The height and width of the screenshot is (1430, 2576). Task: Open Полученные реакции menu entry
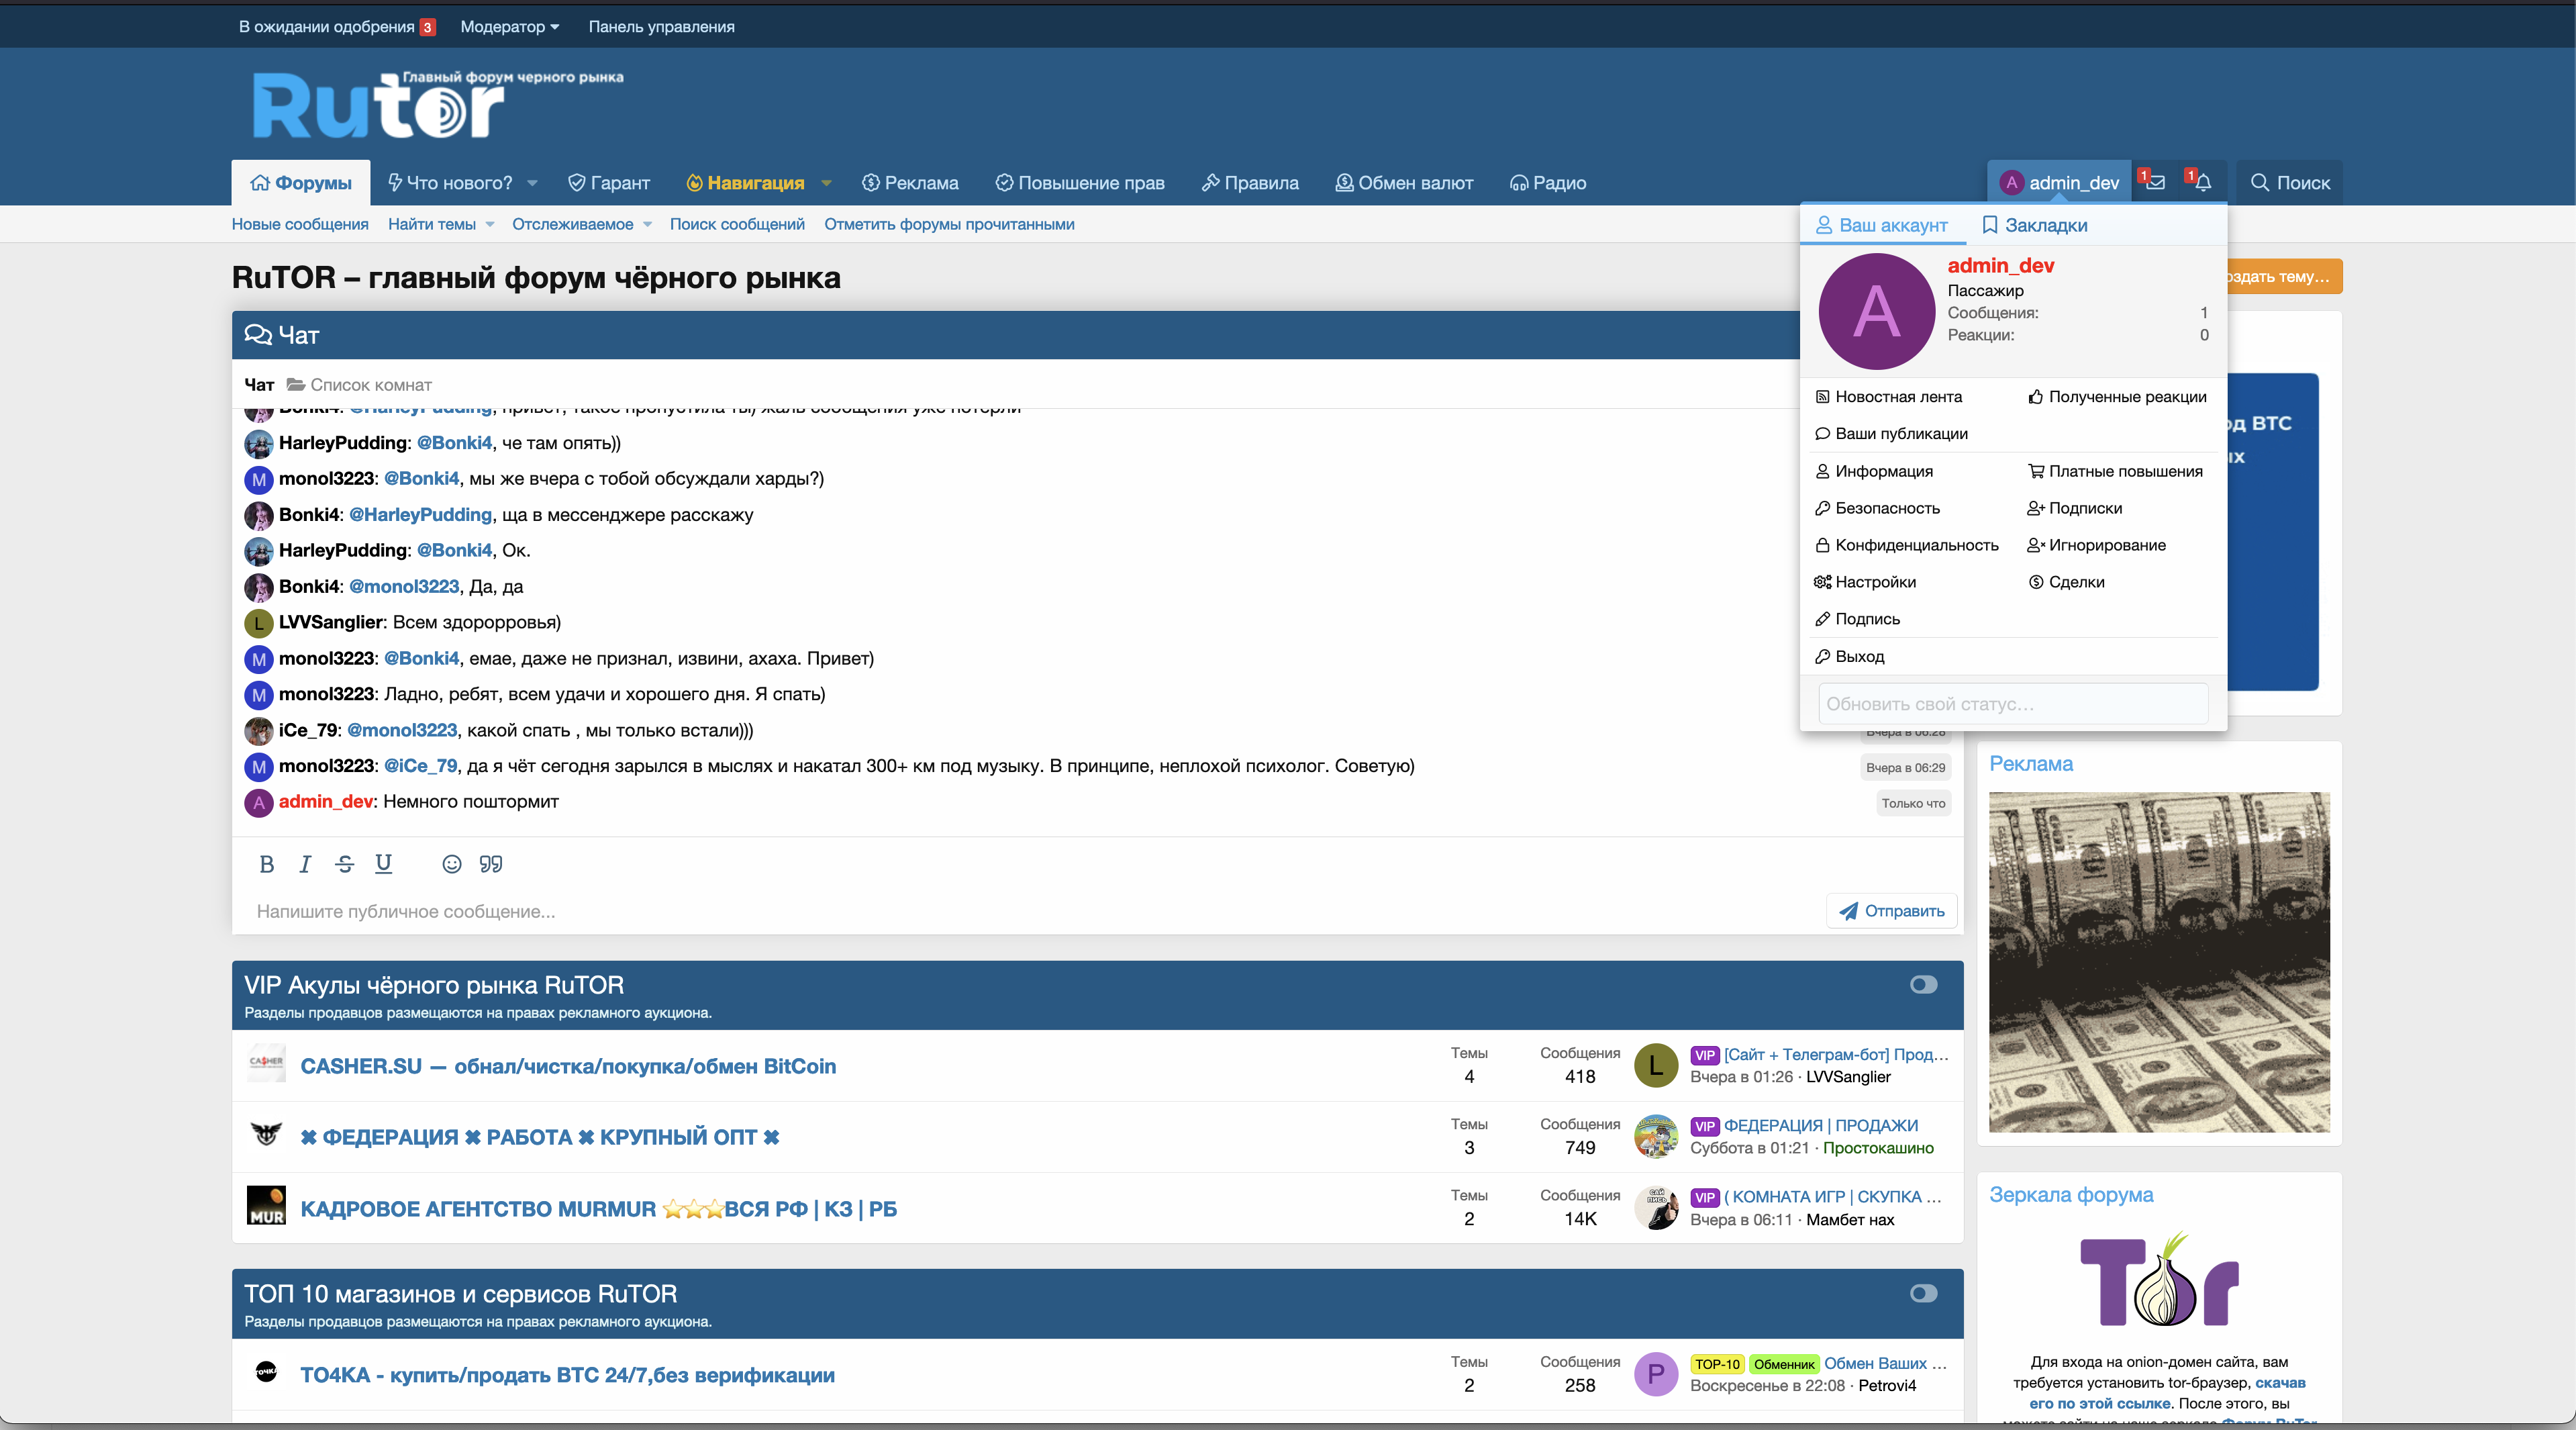(x=2117, y=397)
